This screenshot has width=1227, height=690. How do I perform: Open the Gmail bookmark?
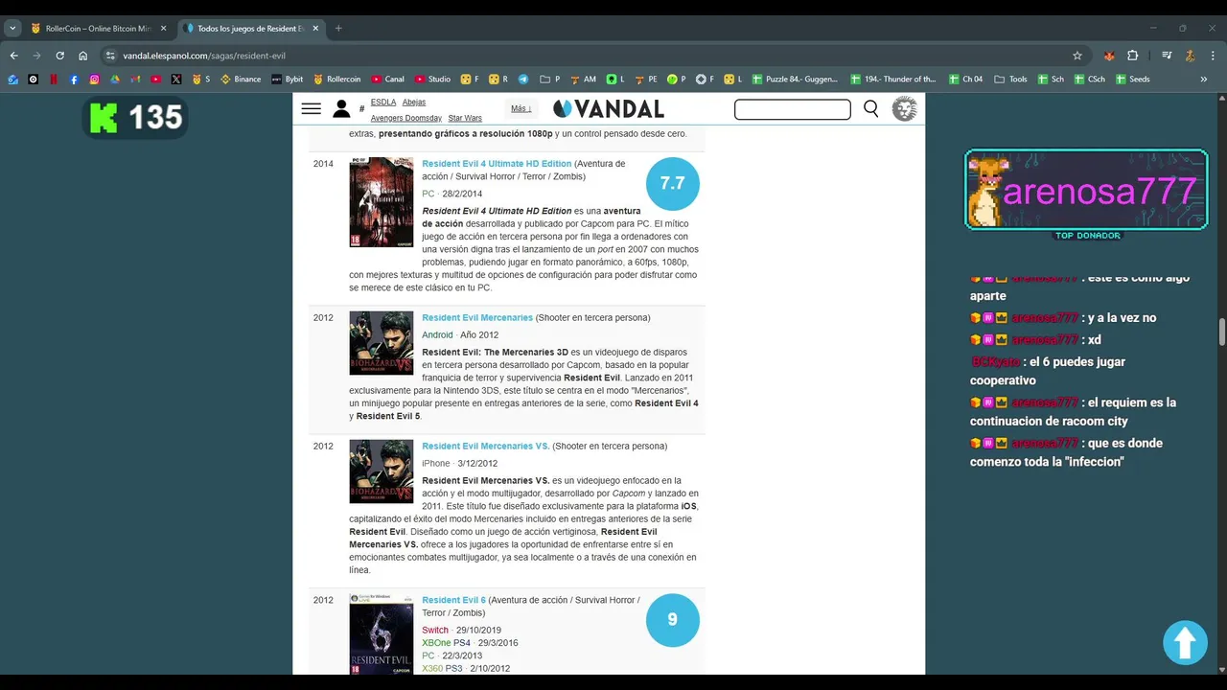tap(135, 80)
